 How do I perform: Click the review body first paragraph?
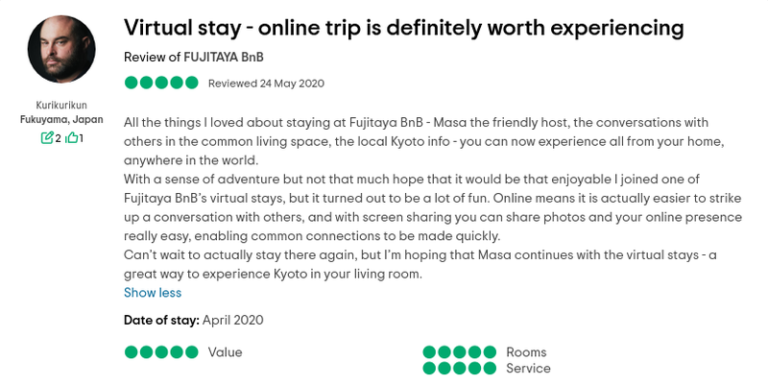[424, 141]
